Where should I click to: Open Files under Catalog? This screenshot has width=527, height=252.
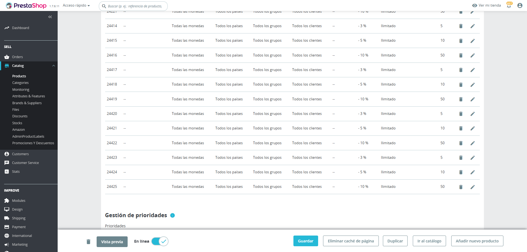(x=16, y=110)
